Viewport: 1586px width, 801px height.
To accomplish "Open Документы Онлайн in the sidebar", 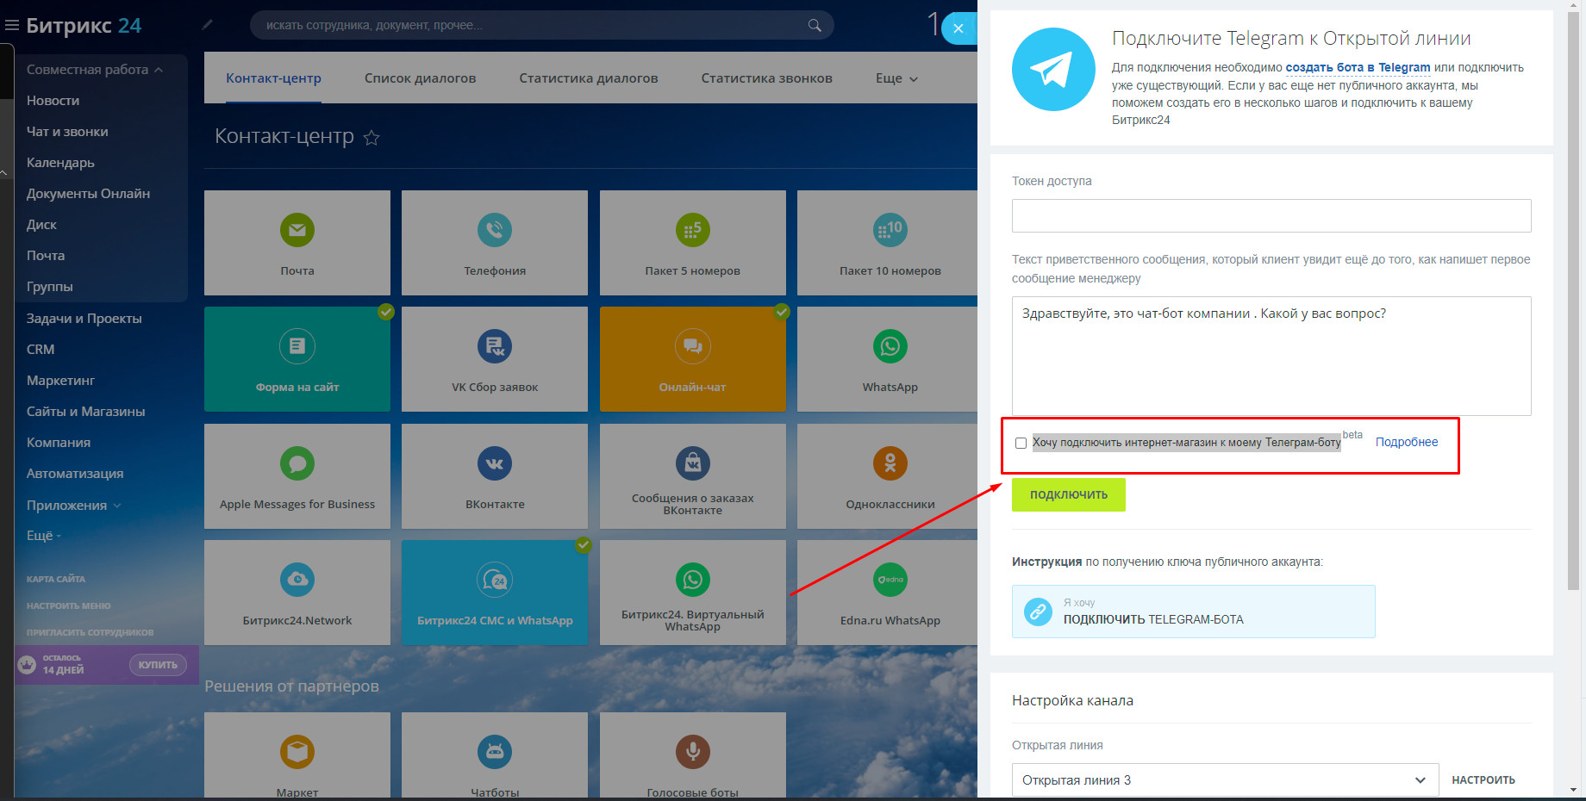I will [88, 194].
